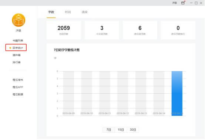Switch to the 速度 tab
Viewport: 205px width, 140px height.
[x=85, y=12]
